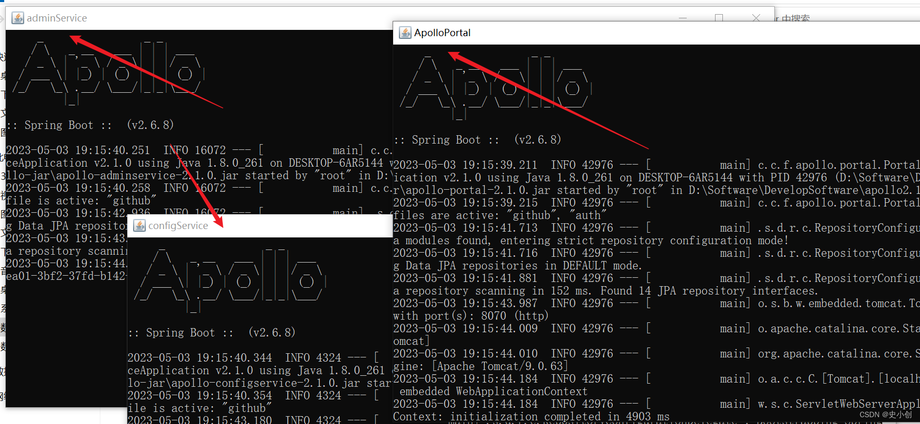This screenshot has width=920, height=424.
Task: Select the ApolloPortal window title text
Action: click(x=442, y=32)
